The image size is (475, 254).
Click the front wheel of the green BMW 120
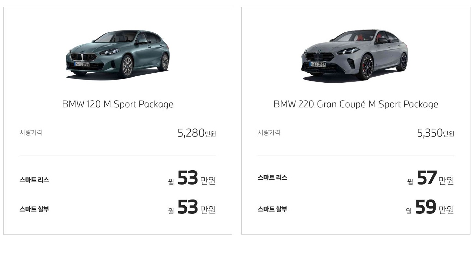pyautogui.click(x=128, y=66)
